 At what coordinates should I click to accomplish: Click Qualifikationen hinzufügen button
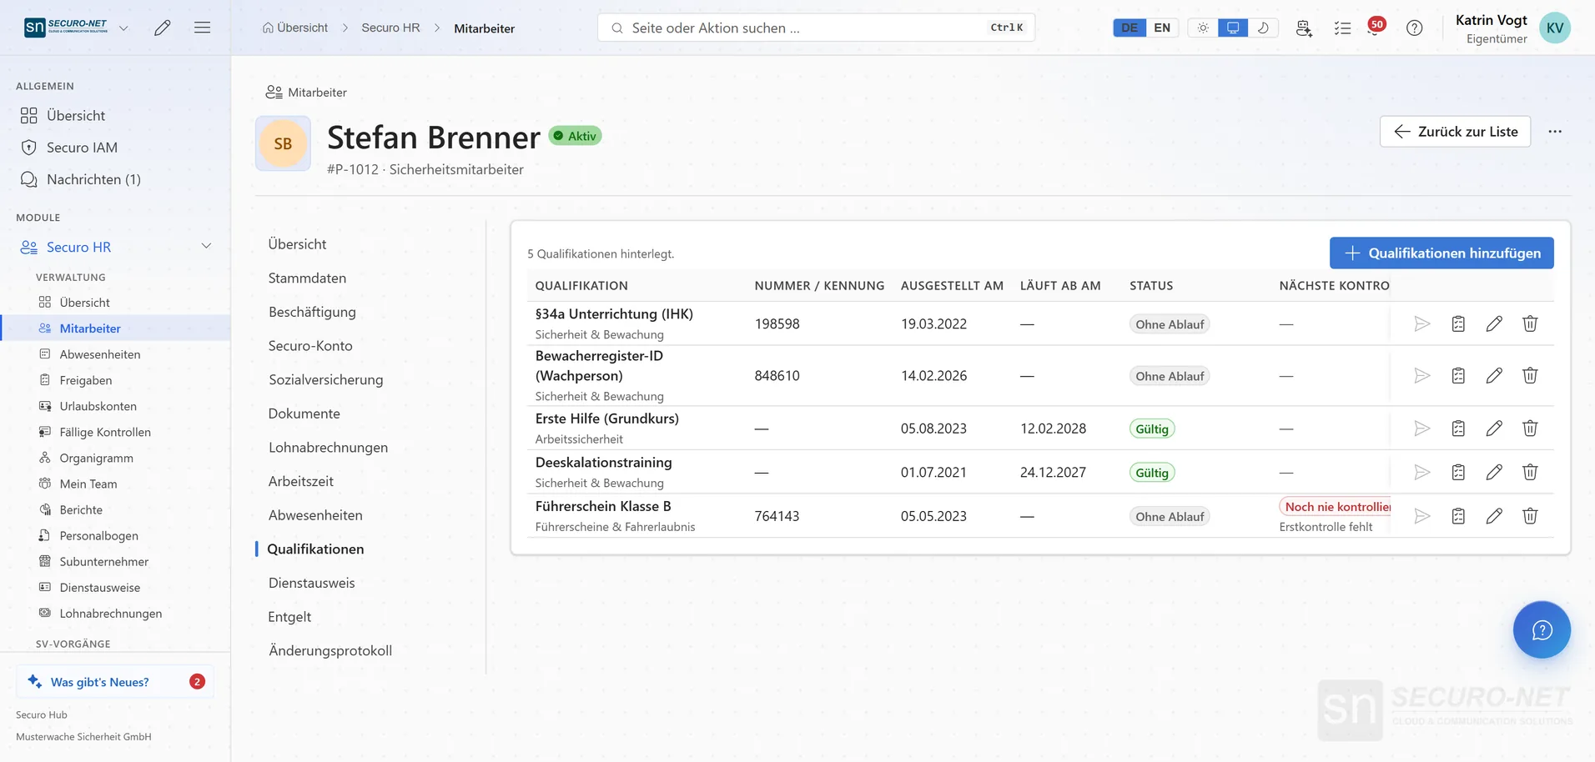tap(1442, 253)
